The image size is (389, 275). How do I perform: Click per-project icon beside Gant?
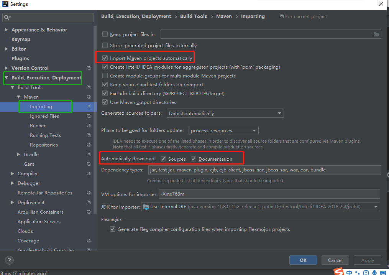89,164
